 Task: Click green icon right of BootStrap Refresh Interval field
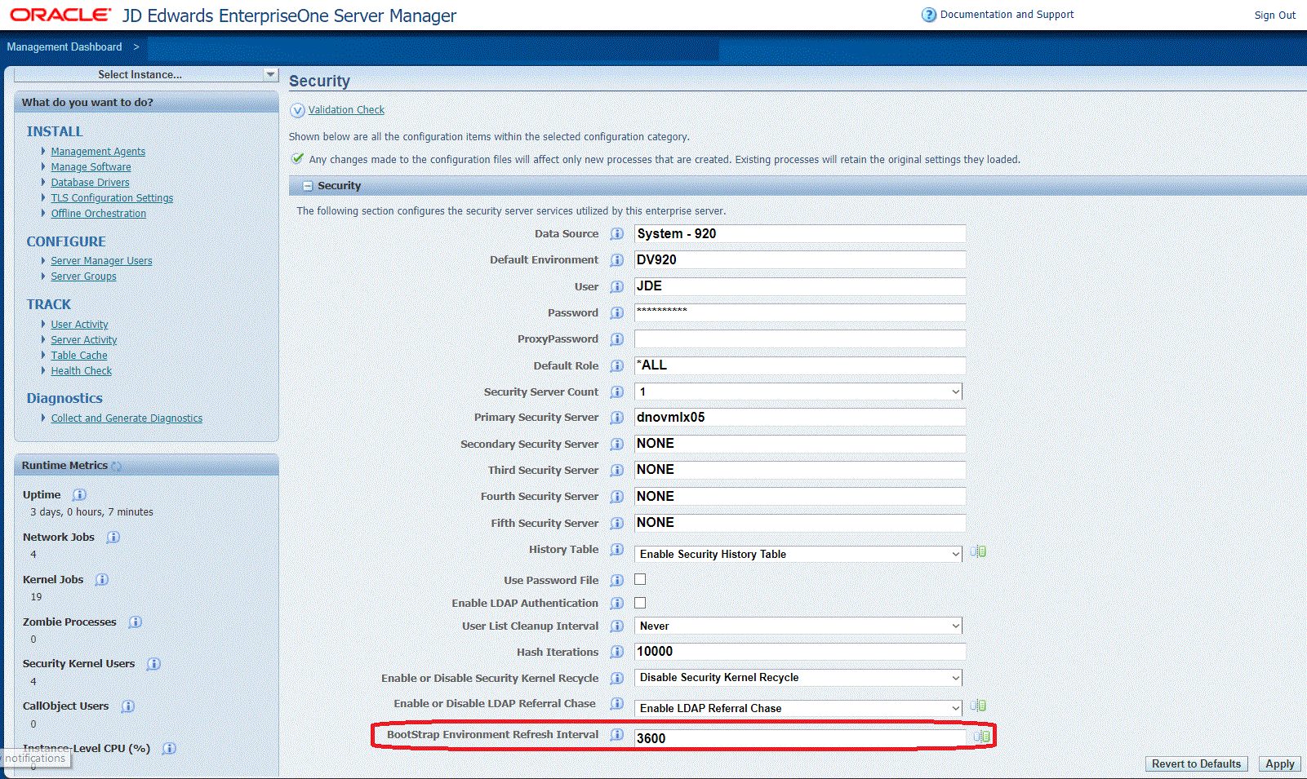pyautogui.click(x=981, y=737)
